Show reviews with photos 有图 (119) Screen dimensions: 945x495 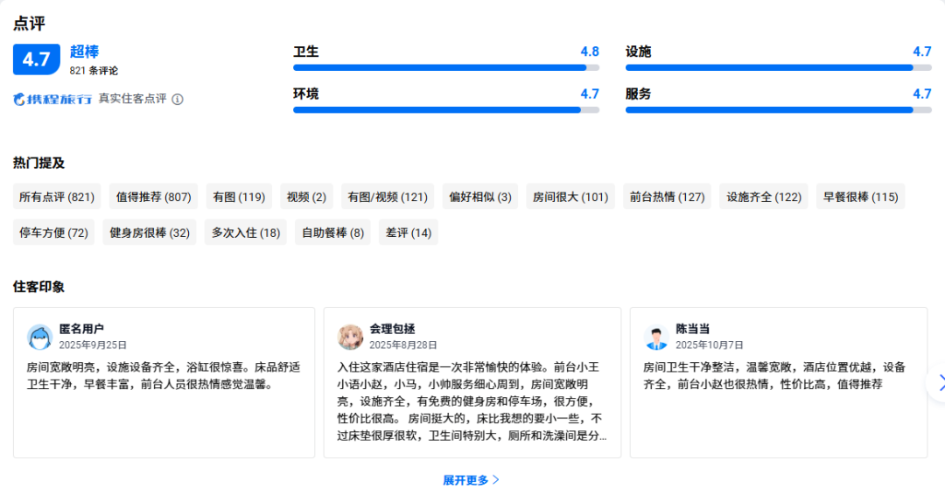click(239, 197)
